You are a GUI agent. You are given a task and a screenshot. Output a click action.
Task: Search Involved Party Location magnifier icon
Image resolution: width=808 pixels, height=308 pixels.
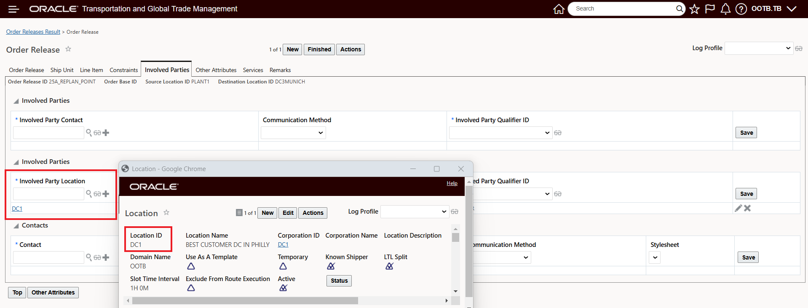[x=89, y=194]
